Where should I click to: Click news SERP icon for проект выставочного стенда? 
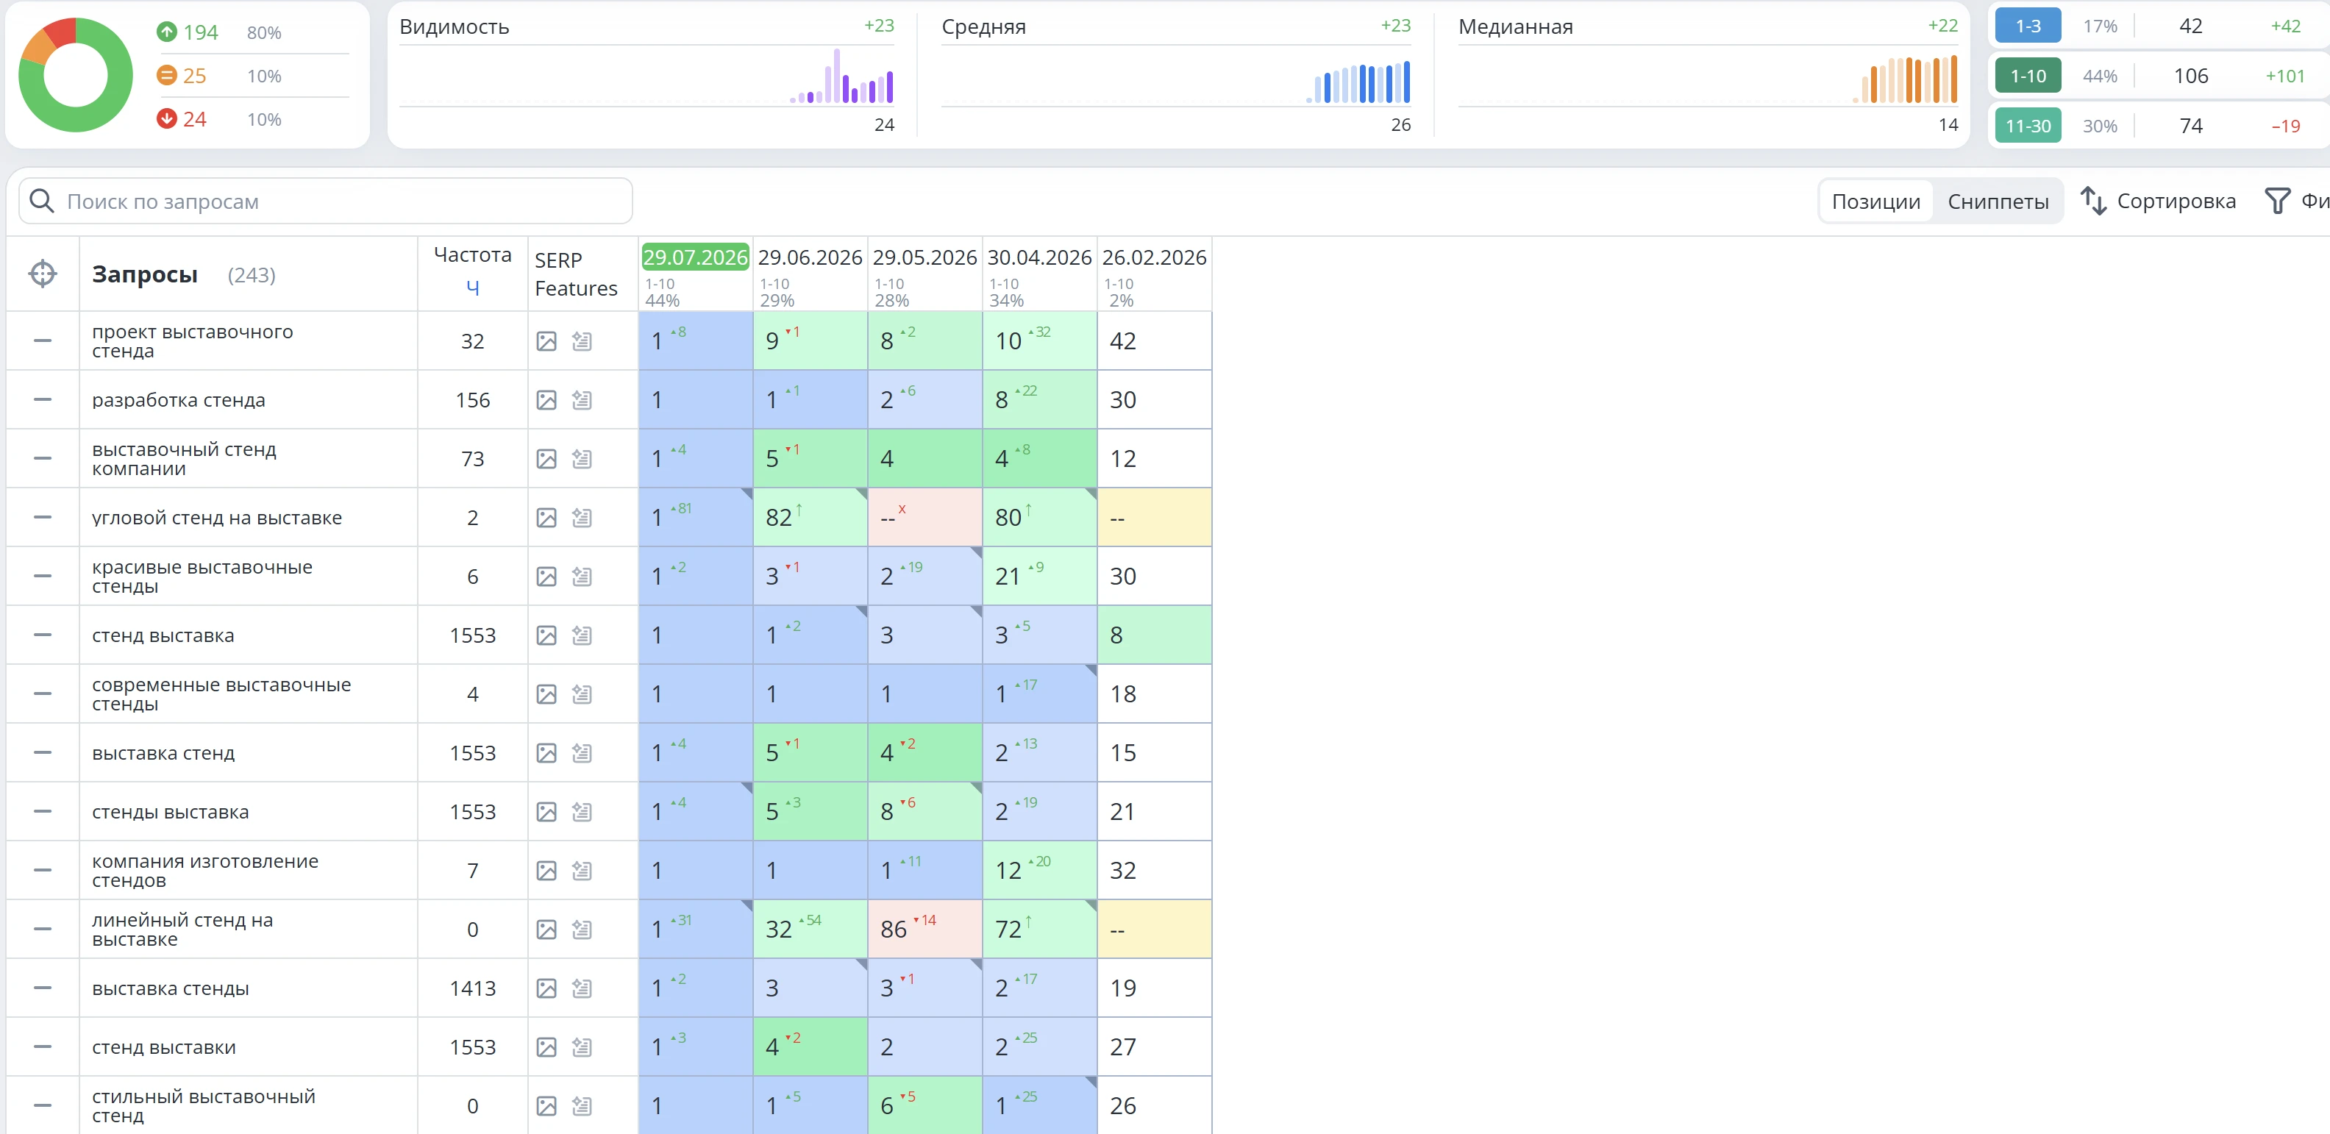click(x=582, y=341)
